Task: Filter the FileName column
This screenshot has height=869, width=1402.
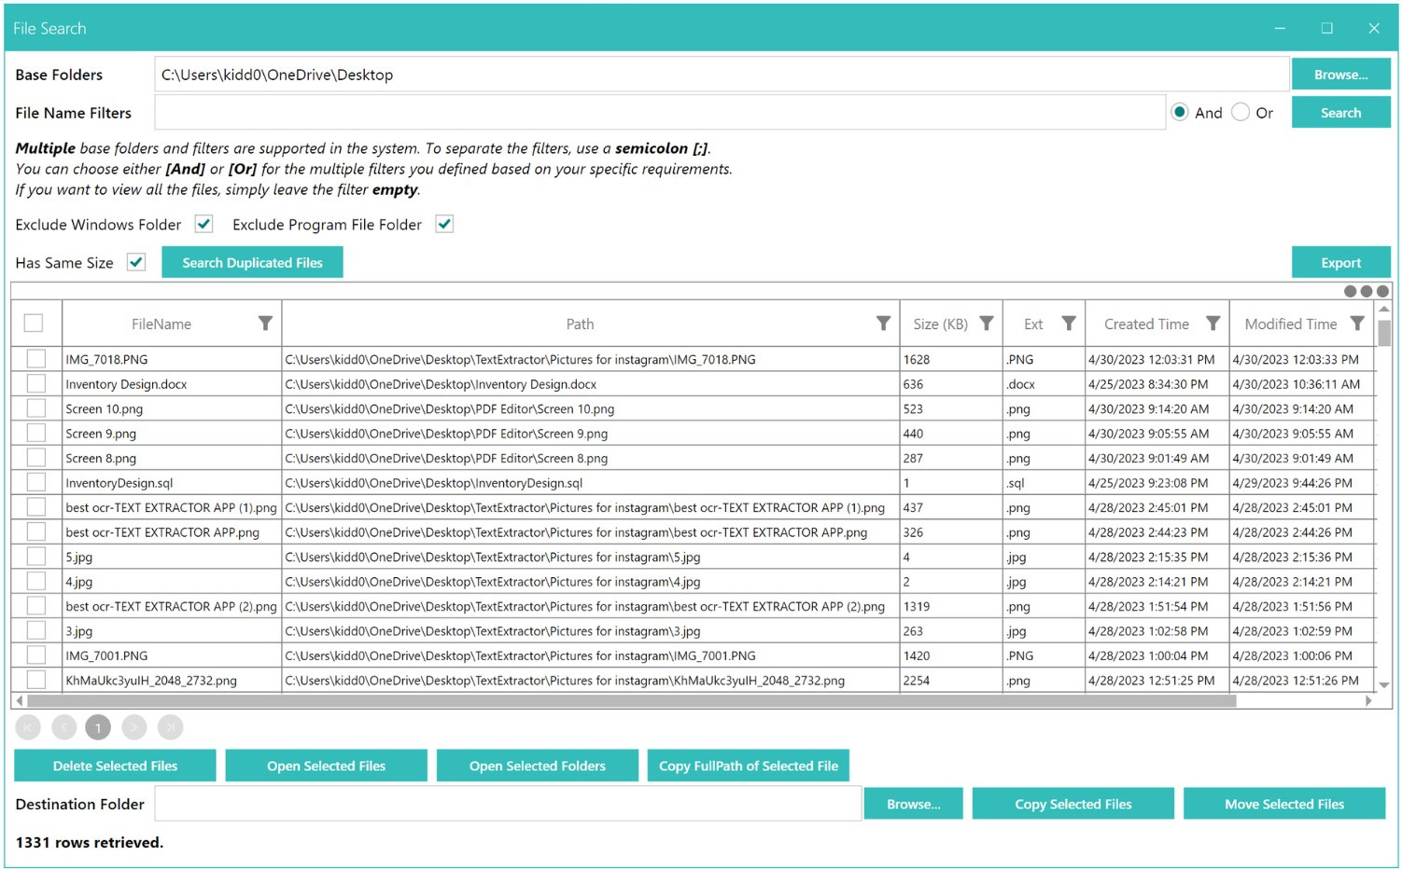Action: pyautogui.click(x=265, y=324)
